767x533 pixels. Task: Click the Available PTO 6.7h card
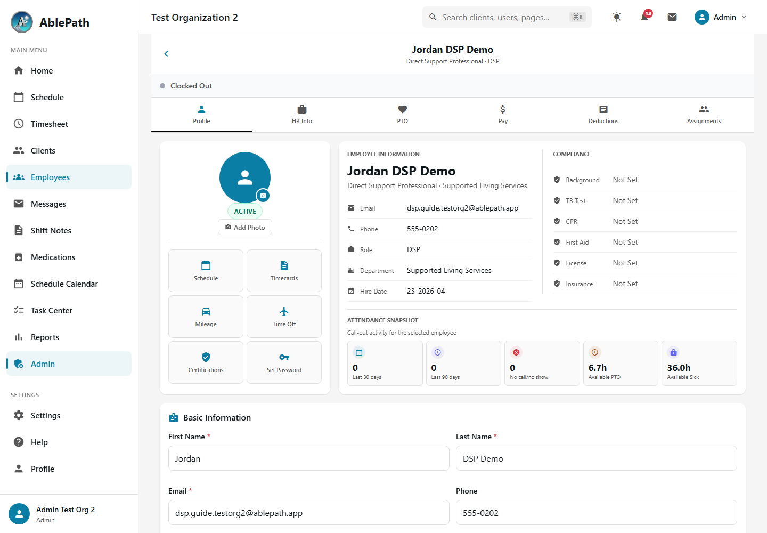pyautogui.click(x=621, y=363)
